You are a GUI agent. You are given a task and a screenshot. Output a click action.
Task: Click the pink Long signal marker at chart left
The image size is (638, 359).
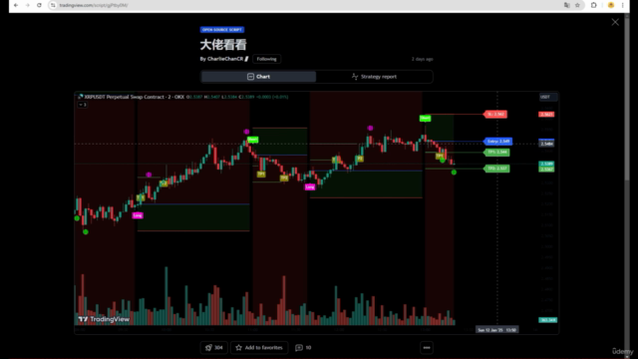[x=138, y=215]
